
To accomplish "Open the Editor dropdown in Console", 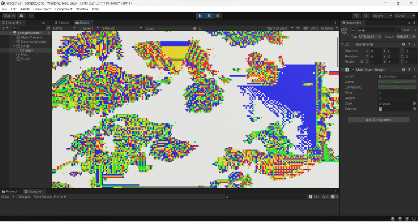I will coord(60,197).
